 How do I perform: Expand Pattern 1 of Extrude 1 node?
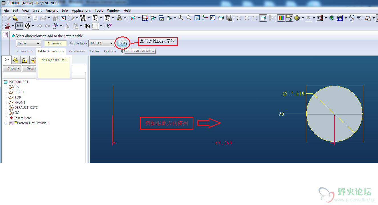click(6, 123)
